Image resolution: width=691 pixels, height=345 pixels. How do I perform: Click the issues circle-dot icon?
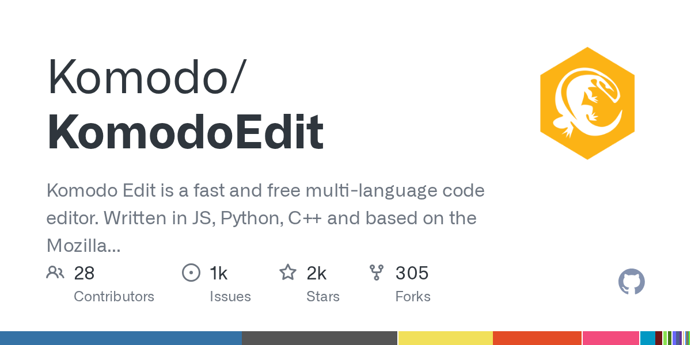point(191,273)
